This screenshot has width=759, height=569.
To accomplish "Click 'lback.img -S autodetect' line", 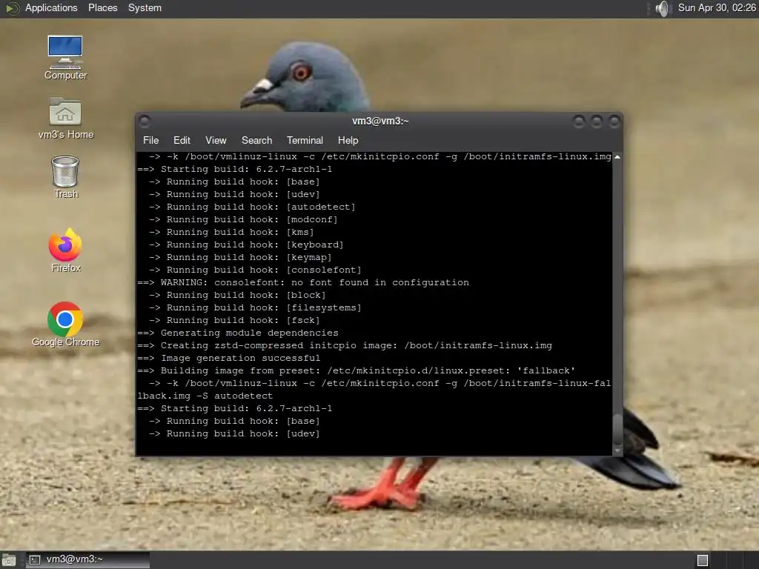I will [205, 396].
